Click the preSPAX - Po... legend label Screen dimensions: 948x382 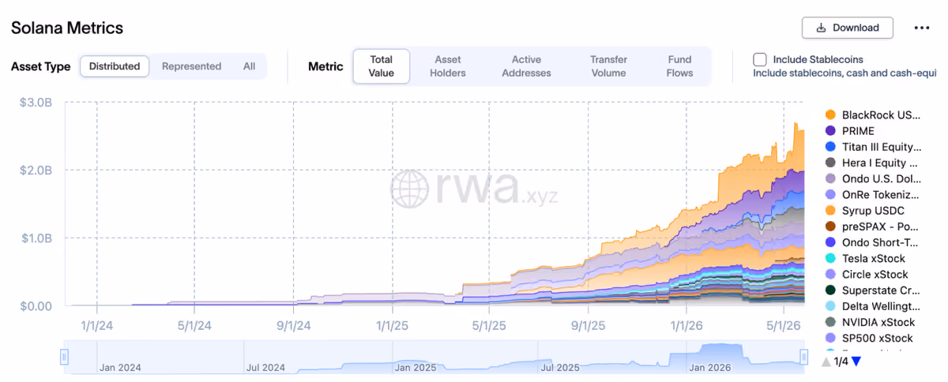[880, 227]
